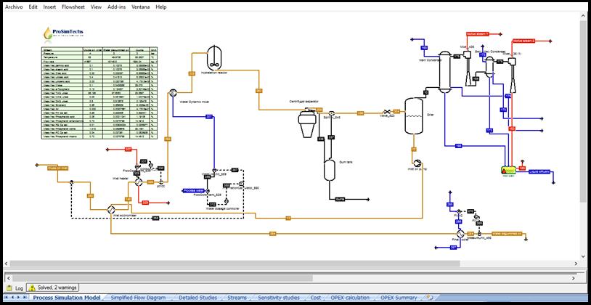Viewport: 591px width, 305px height.
Task: Show the Log panel tab
Action: coord(15,288)
